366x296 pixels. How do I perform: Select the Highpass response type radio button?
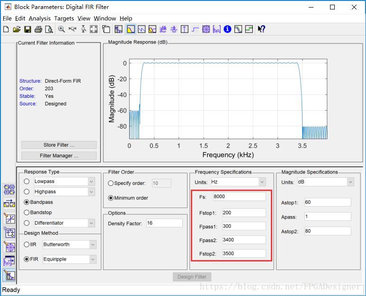[x=27, y=192]
